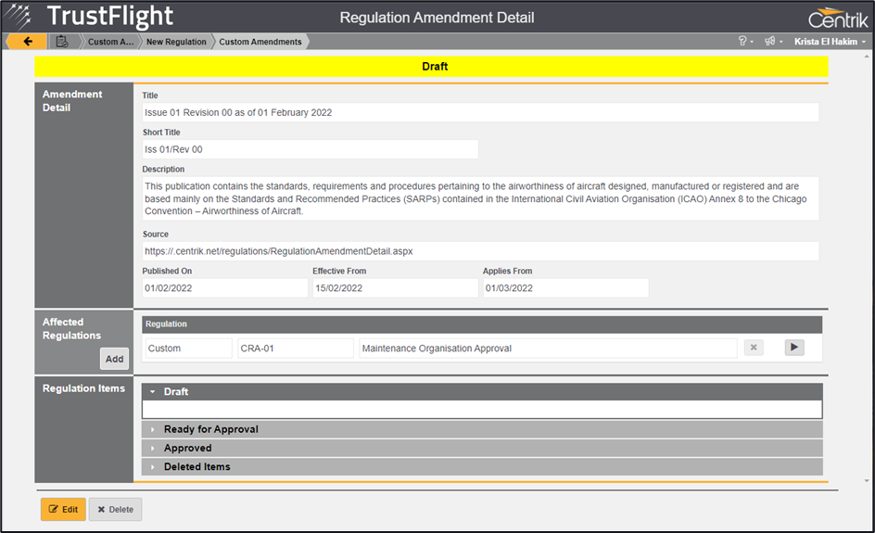Click the orange back arrow button

click(x=27, y=42)
